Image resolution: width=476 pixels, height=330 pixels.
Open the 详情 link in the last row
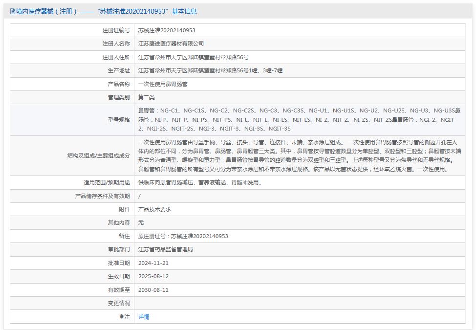(x=144, y=317)
